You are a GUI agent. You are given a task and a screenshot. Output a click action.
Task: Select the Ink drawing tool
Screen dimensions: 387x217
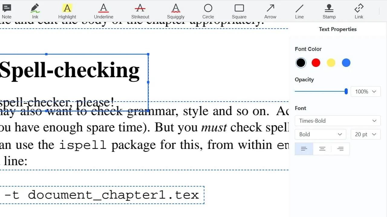(x=35, y=11)
